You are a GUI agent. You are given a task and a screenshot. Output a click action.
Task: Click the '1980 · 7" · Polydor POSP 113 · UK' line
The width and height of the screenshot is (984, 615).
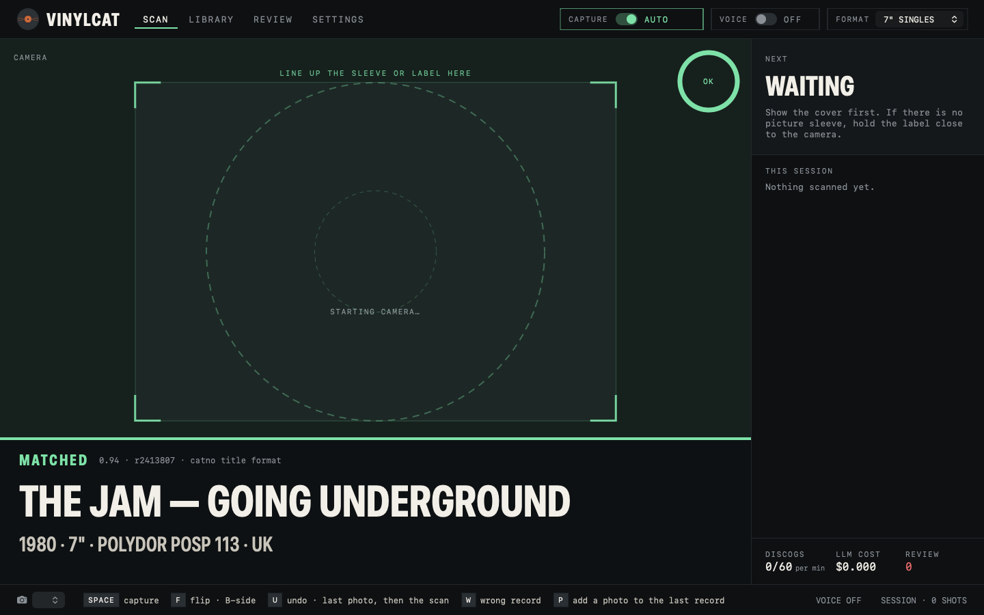(146, 545)
